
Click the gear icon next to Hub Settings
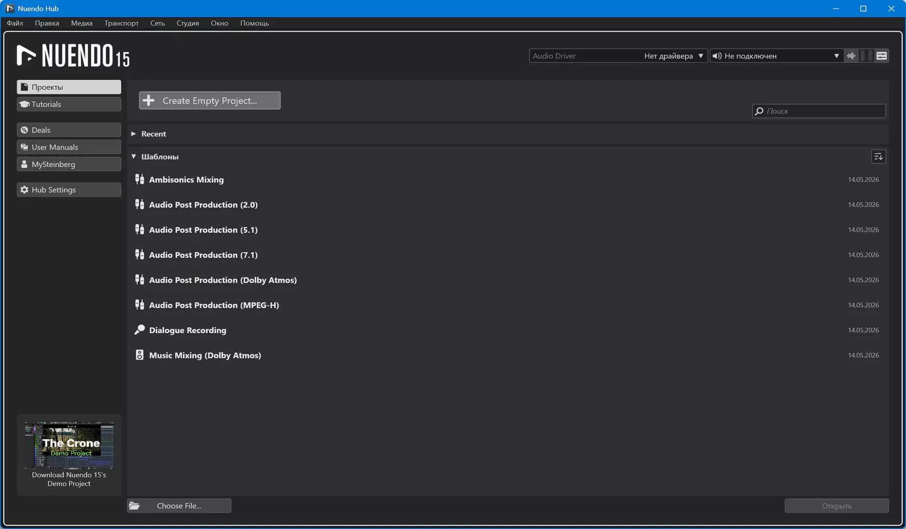pos(24,190)
